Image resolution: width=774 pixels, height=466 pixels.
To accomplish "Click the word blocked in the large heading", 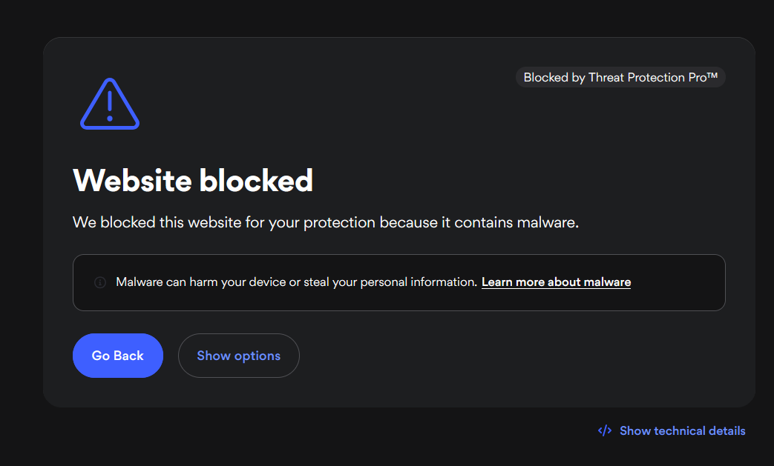I will (256, 180).
